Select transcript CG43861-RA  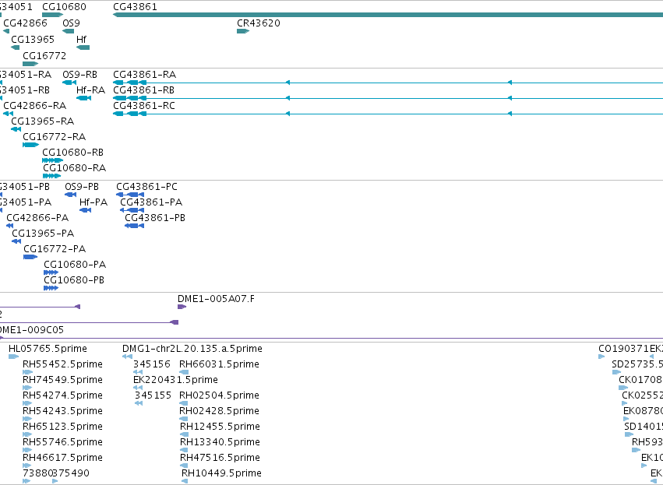(x=388, y=83)
